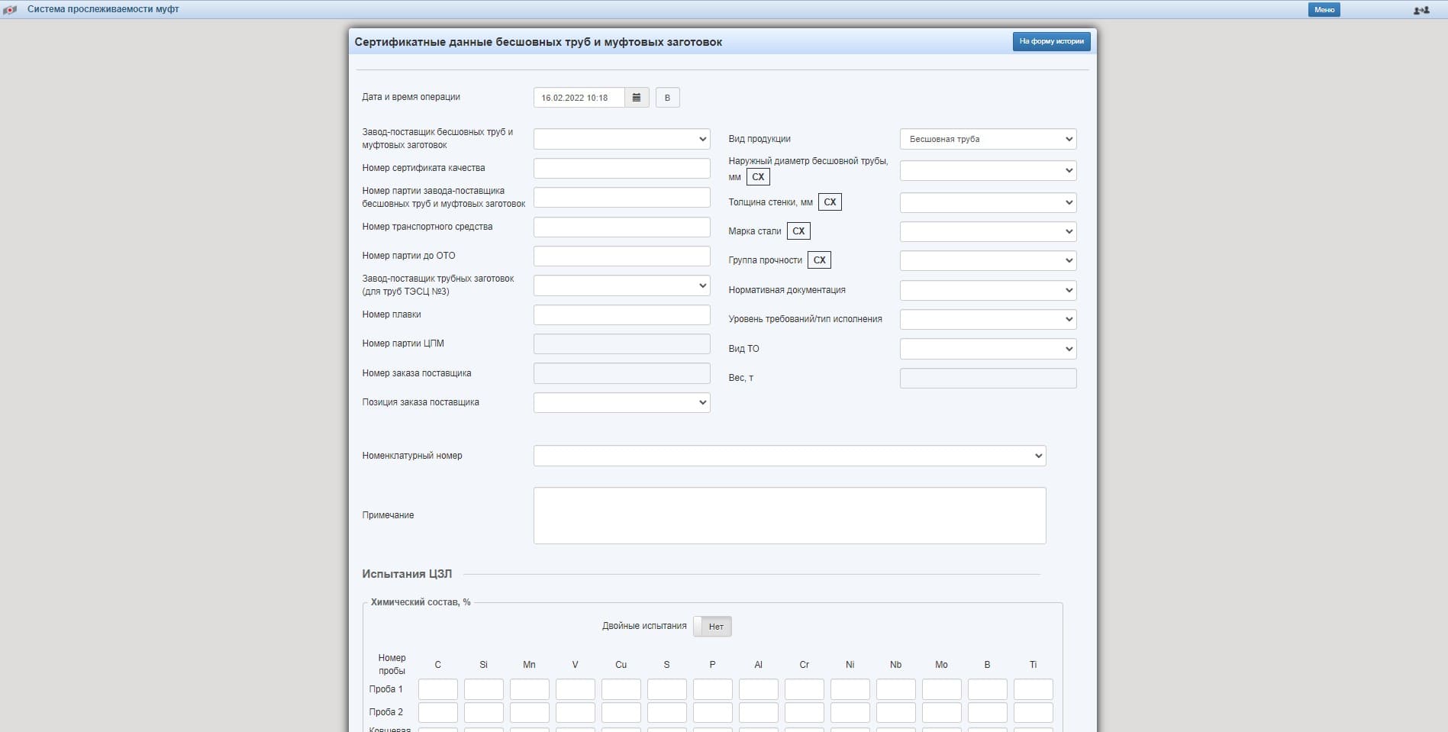Click the Проба 1 carbon (C) cell

(437, 689)
